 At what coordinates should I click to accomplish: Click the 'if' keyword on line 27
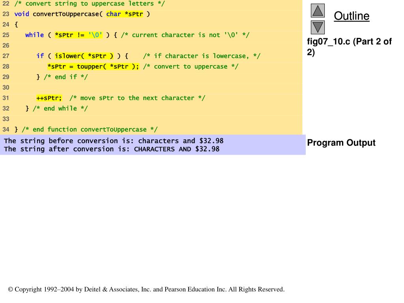pyautogui.click(x=40, y=56)
